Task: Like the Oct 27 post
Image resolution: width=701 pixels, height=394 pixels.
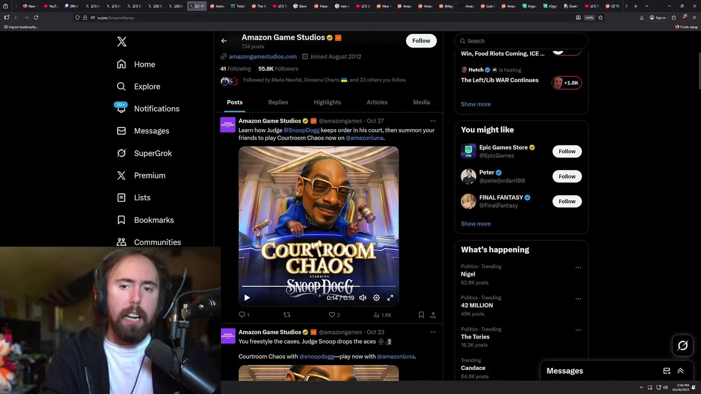Action: coord(334,315)
